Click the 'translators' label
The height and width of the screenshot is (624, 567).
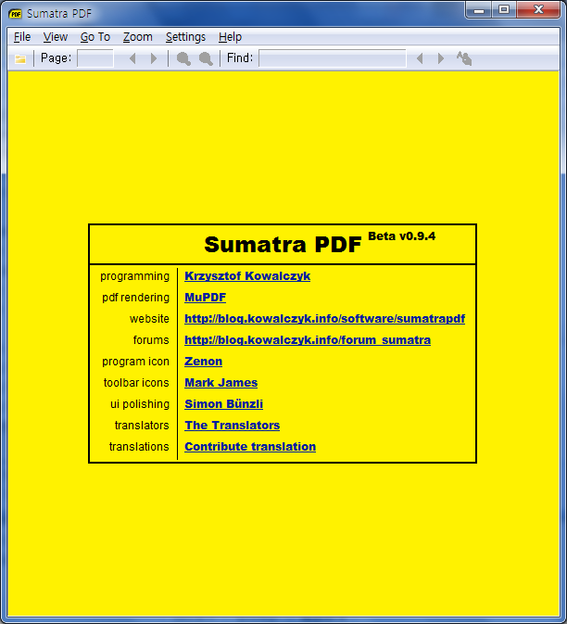(142, 426)
